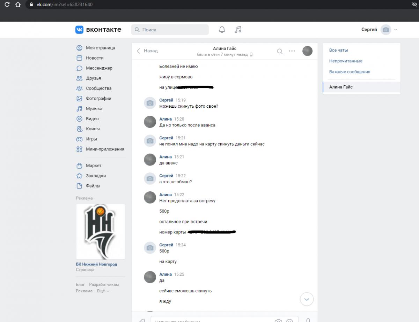419x322 pixels.
Task: Click the БК Нижний Новгород ad image
Action: (100, 232)
